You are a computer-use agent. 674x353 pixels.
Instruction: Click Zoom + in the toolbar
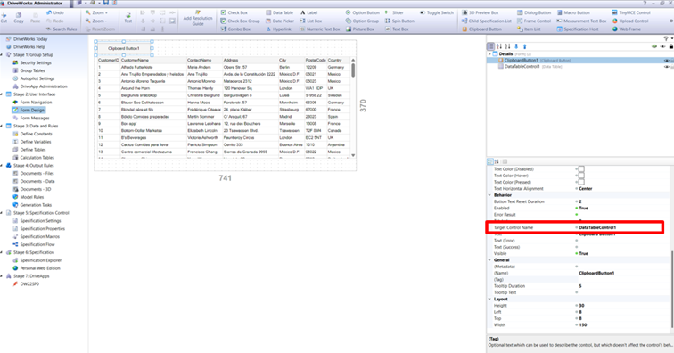coord(96,12)
